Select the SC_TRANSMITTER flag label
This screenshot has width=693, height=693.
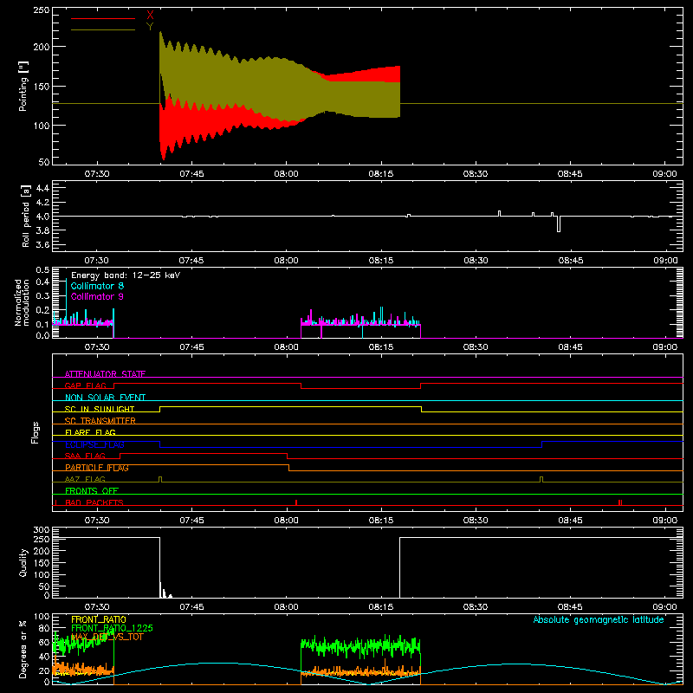pos(100,421)
